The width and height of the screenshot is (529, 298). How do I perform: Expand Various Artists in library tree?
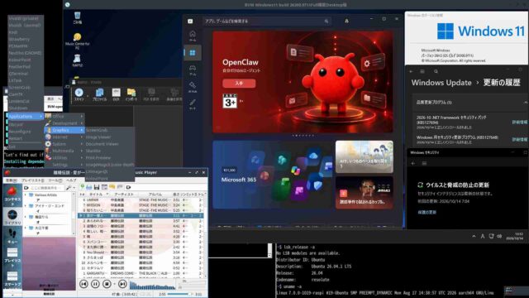(x=26, y=195)
